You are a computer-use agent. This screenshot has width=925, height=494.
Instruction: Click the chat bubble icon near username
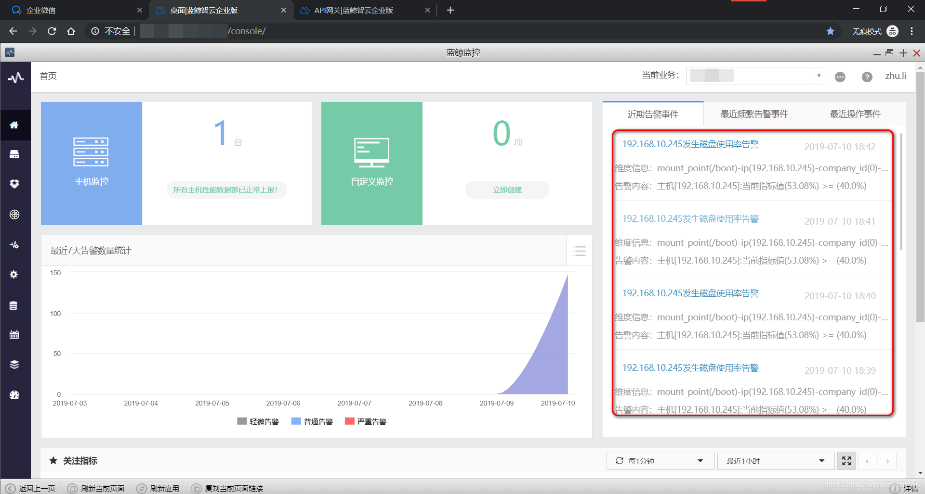pyautogui.click(x=840, y=77)
